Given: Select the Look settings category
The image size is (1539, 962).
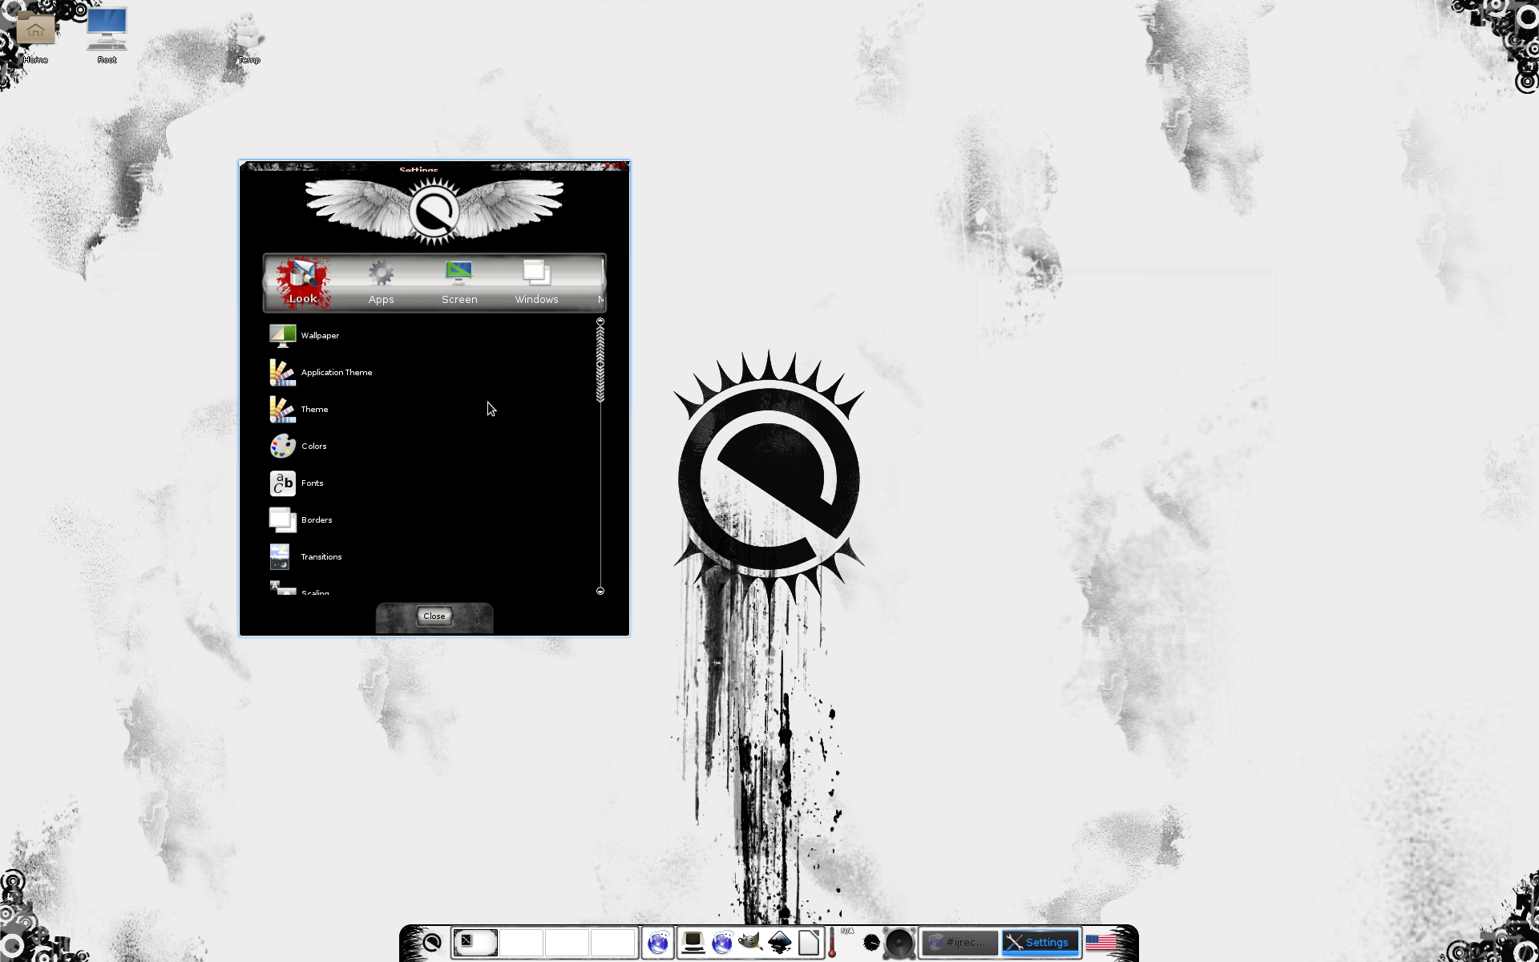Looking at the screenshot, I should 303,282.
